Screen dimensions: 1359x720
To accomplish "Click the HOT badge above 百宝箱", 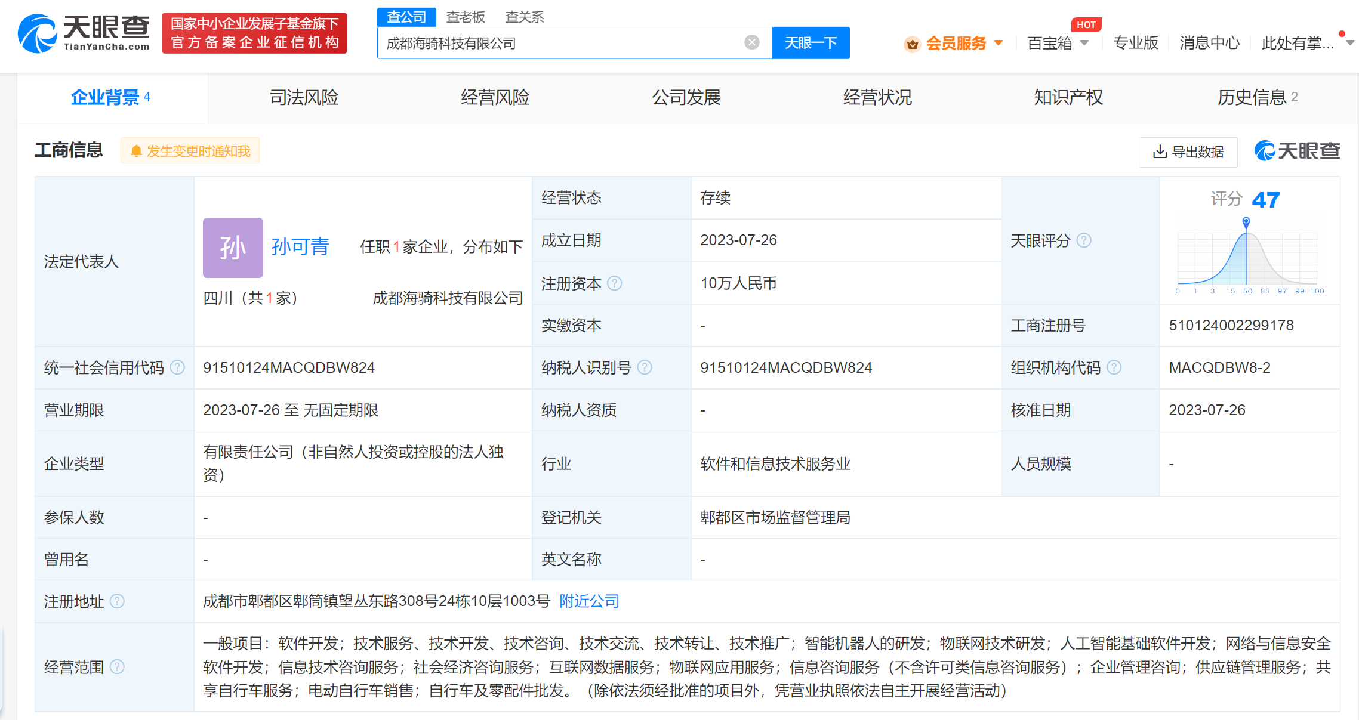I will [x=1086, y=24].
